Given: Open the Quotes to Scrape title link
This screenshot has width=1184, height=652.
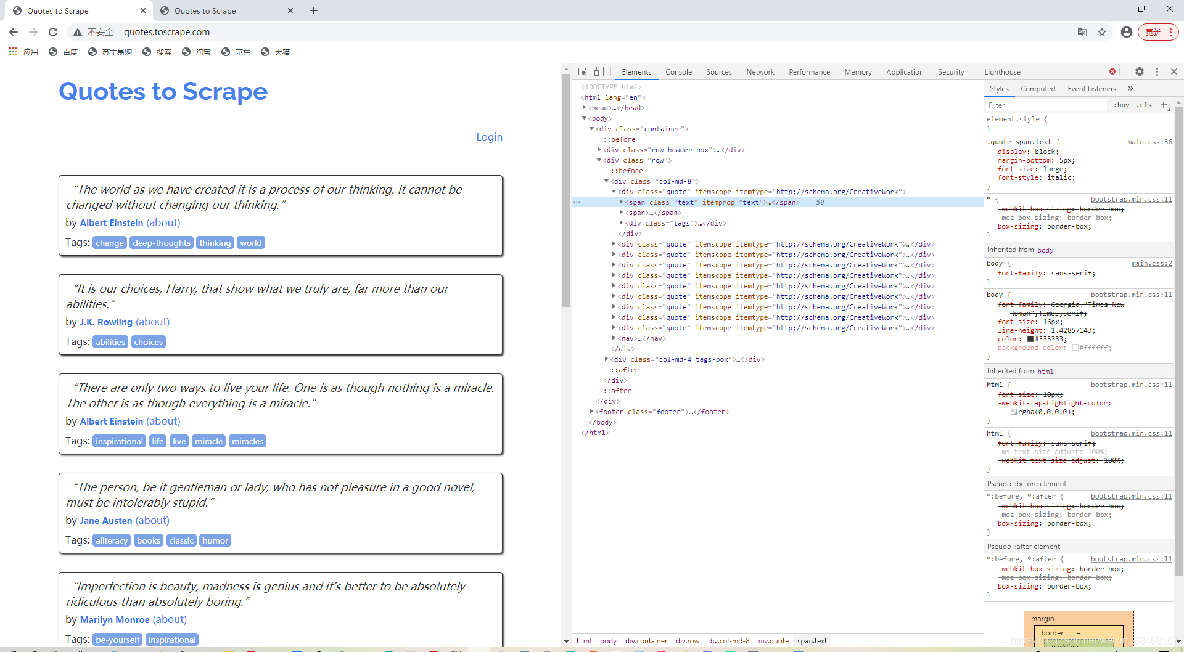Looking at the screenshot, I should coord(163,91).
